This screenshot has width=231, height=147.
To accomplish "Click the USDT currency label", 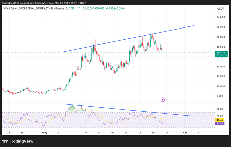I will pos(220,9).
